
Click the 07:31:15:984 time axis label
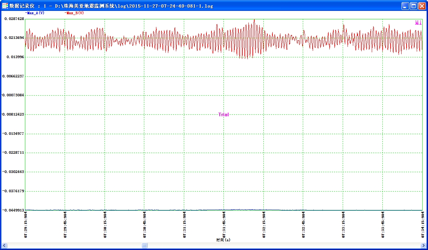(185, 225)
